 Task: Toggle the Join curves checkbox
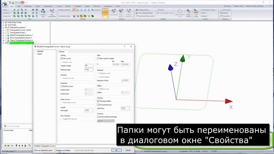tap(62, 59)
